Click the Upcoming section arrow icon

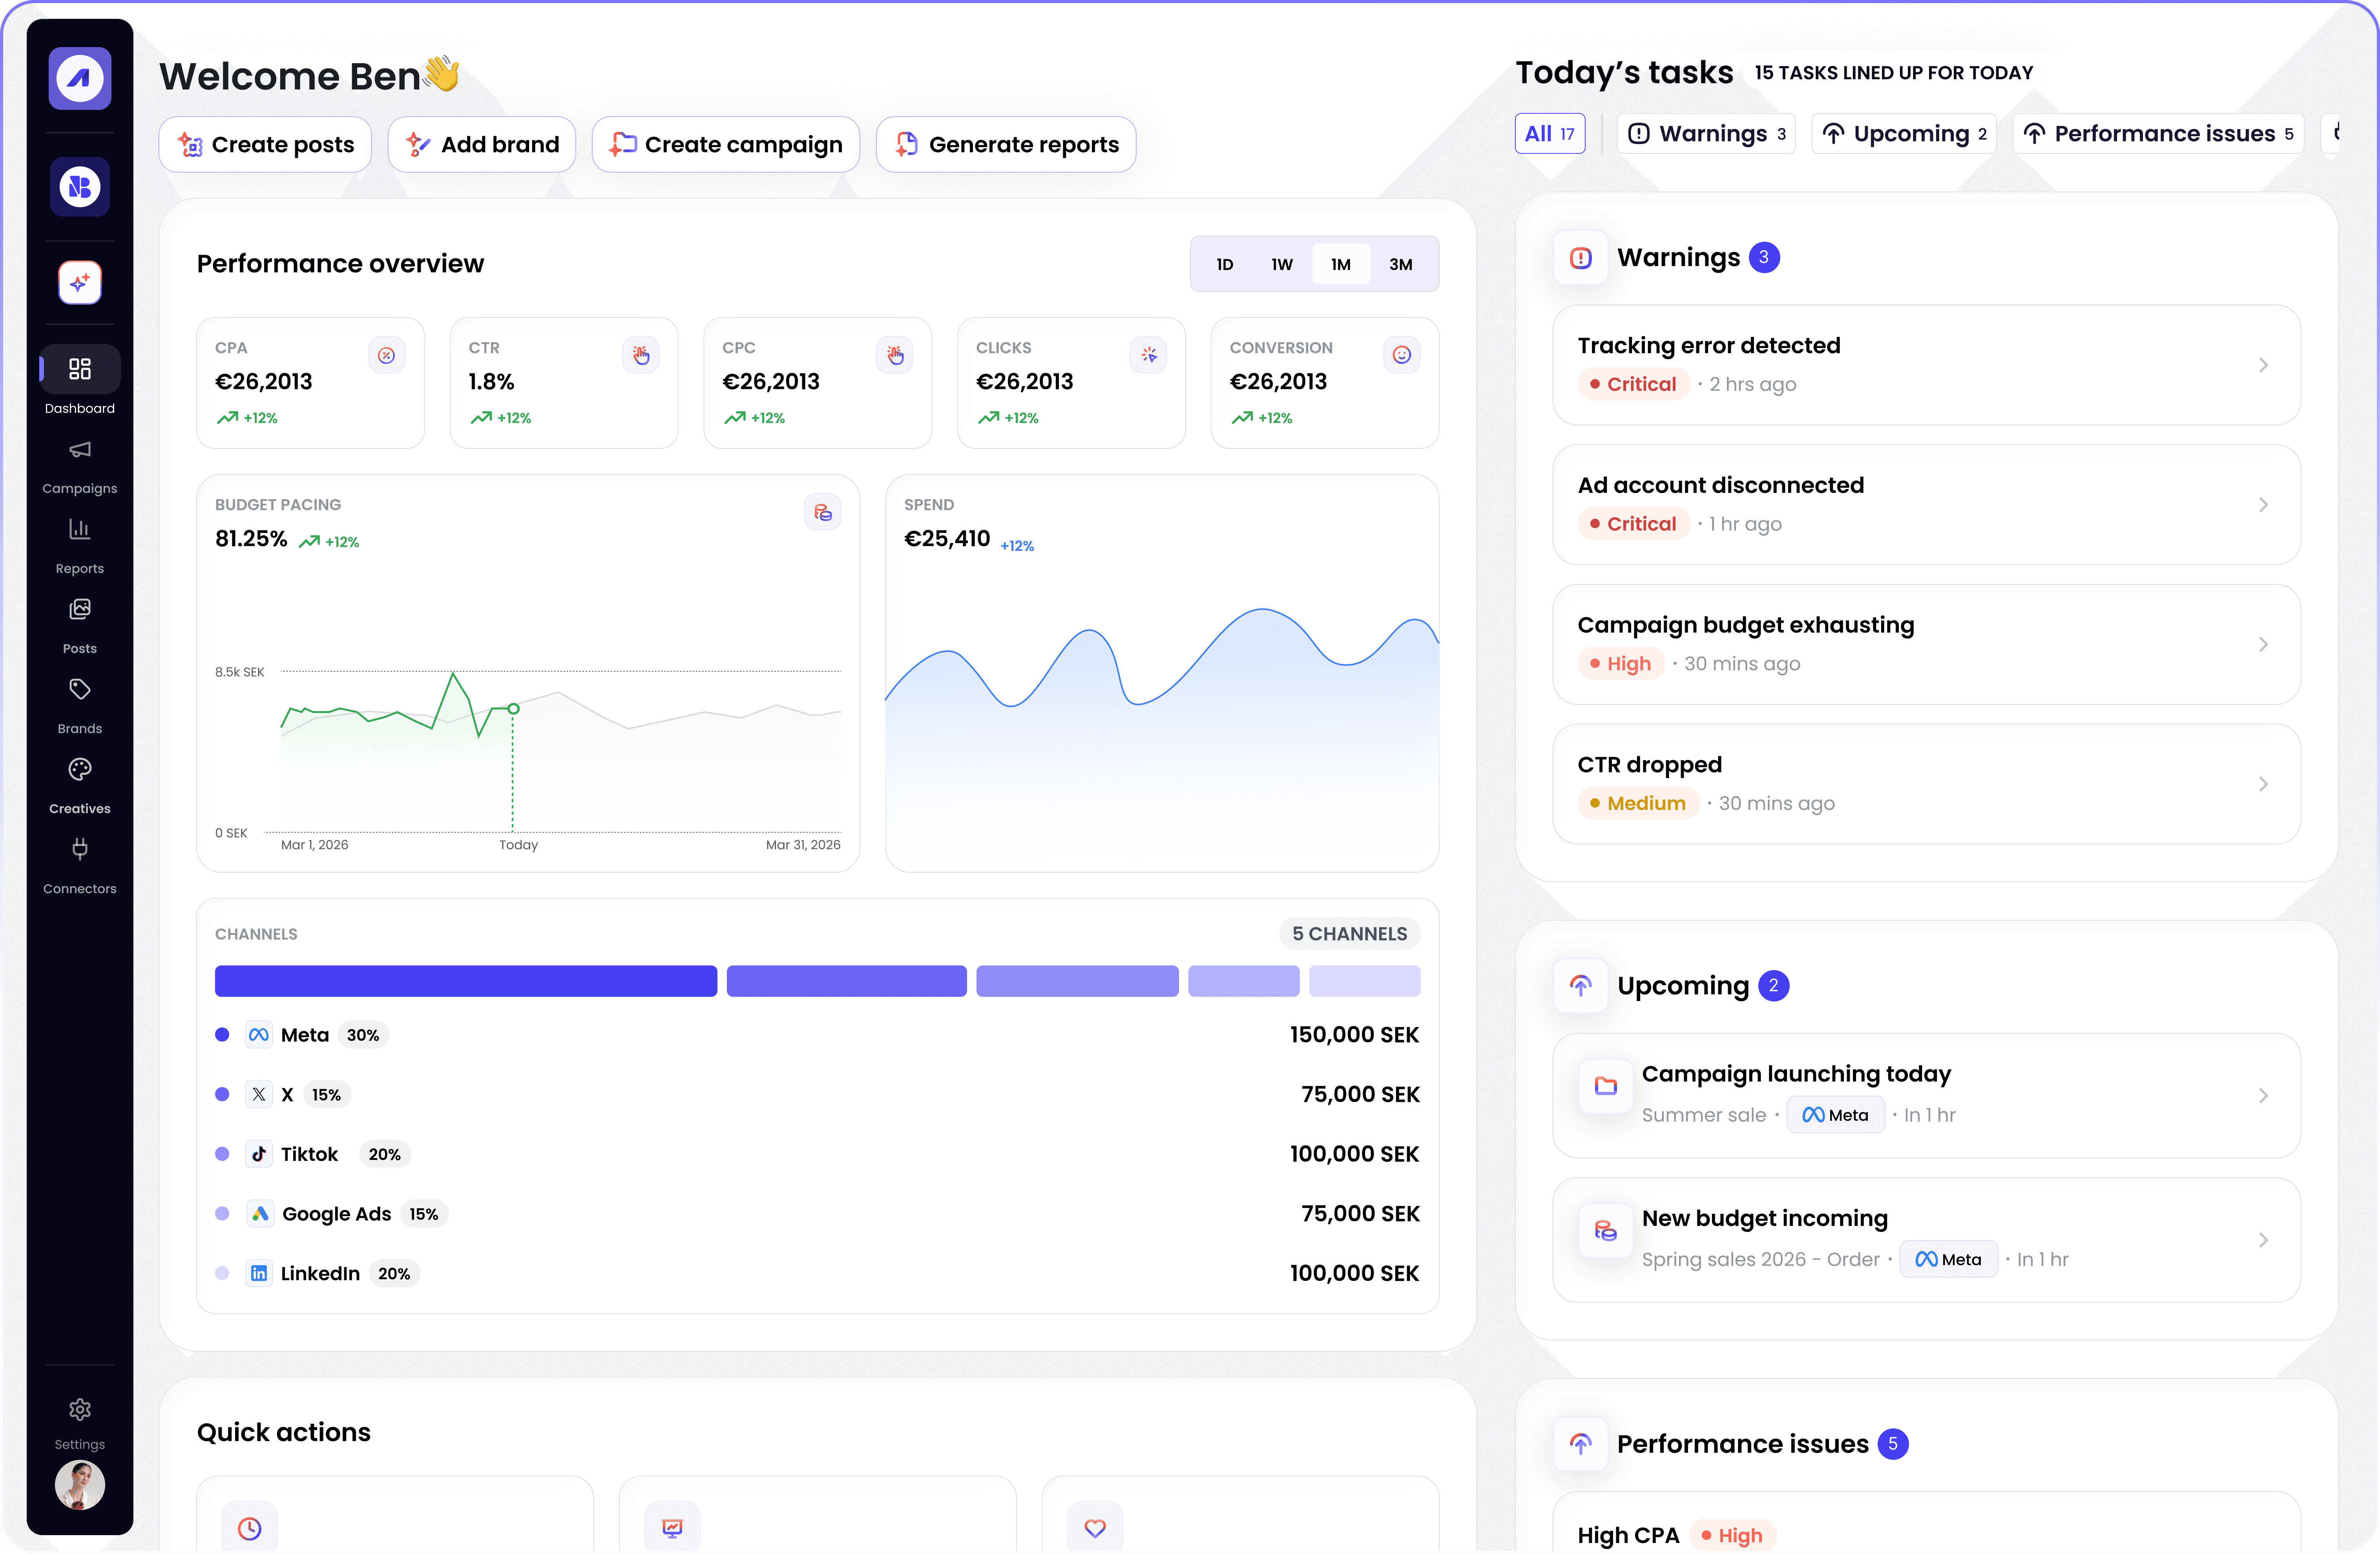point(1580,986)
